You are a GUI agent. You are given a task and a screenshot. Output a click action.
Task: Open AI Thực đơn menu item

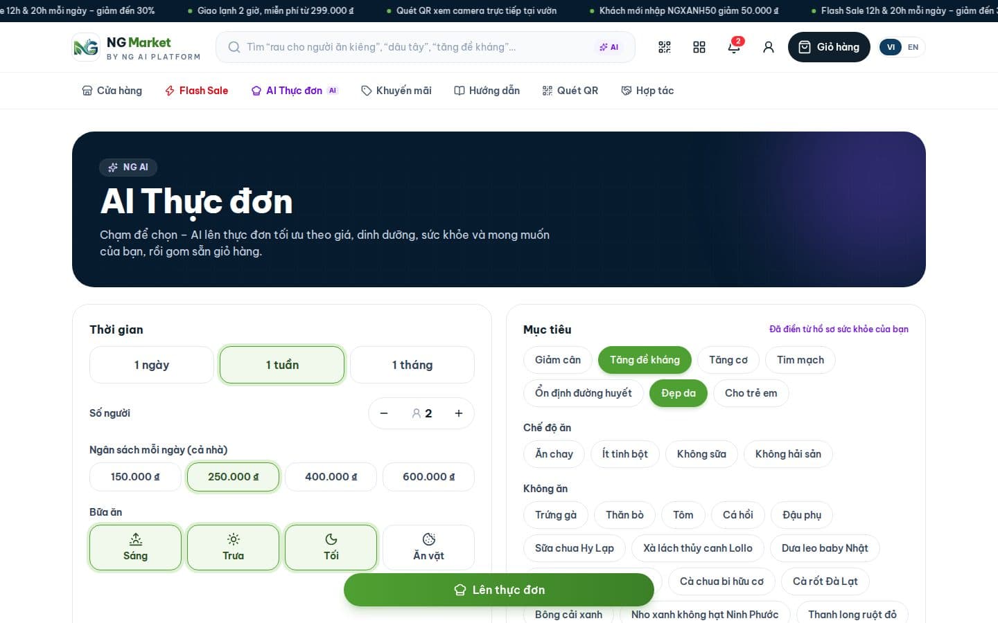click(295, 91)
